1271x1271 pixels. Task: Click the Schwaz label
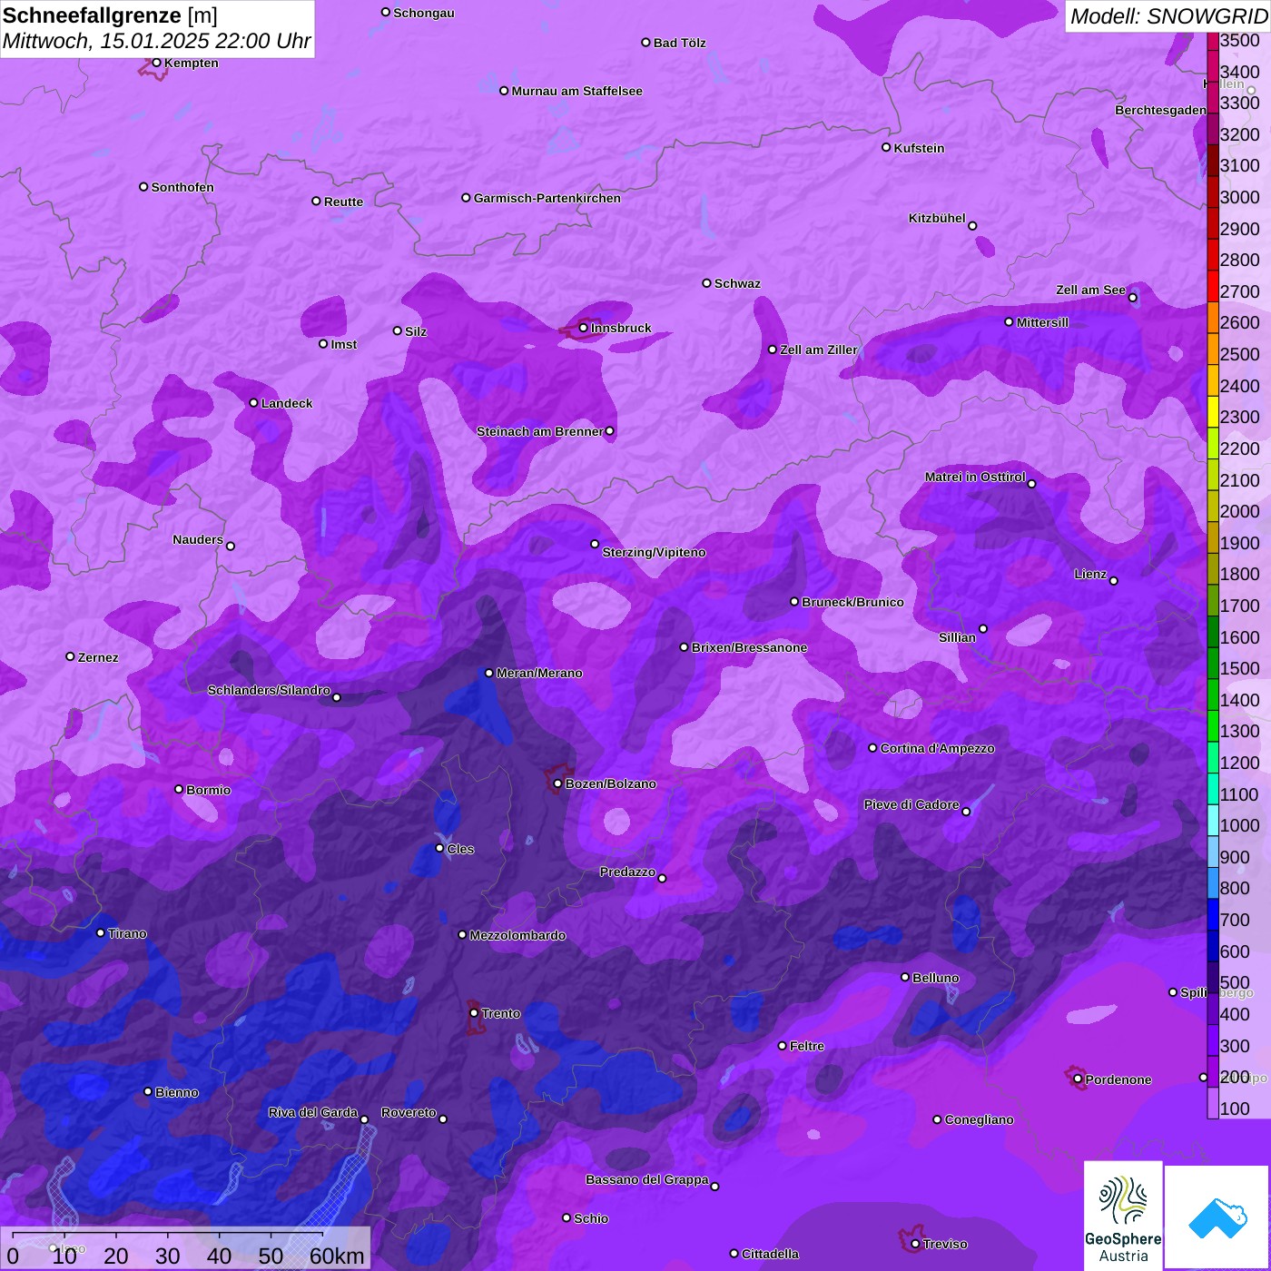(x=737, y=283)
